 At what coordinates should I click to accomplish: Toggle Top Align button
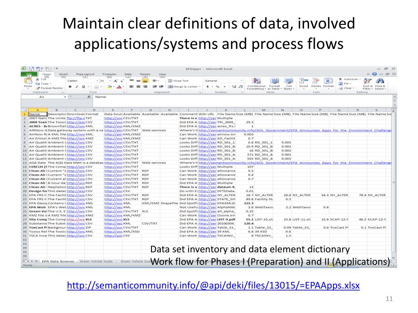[x=132, y=81]
